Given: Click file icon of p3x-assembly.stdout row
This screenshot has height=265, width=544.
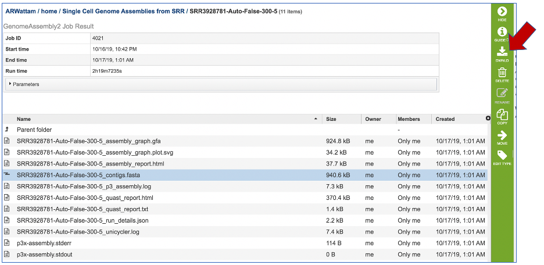Looking at the screenshot, I should pyautogui.click(x=6, y=254).
